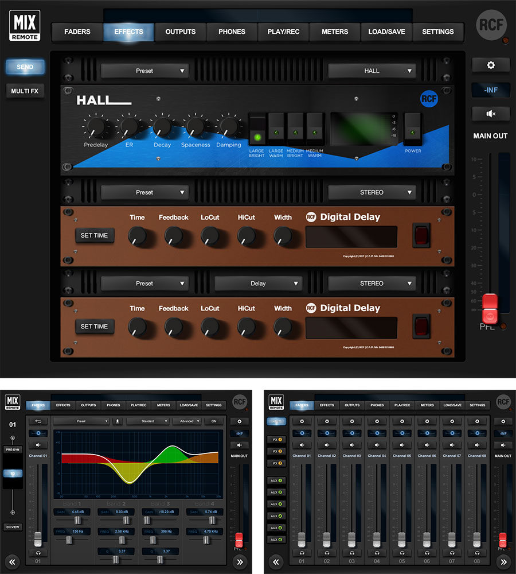Click Channel 02 headphones icon in faders screen
The image size is (516, 574).
coord(327,553)
